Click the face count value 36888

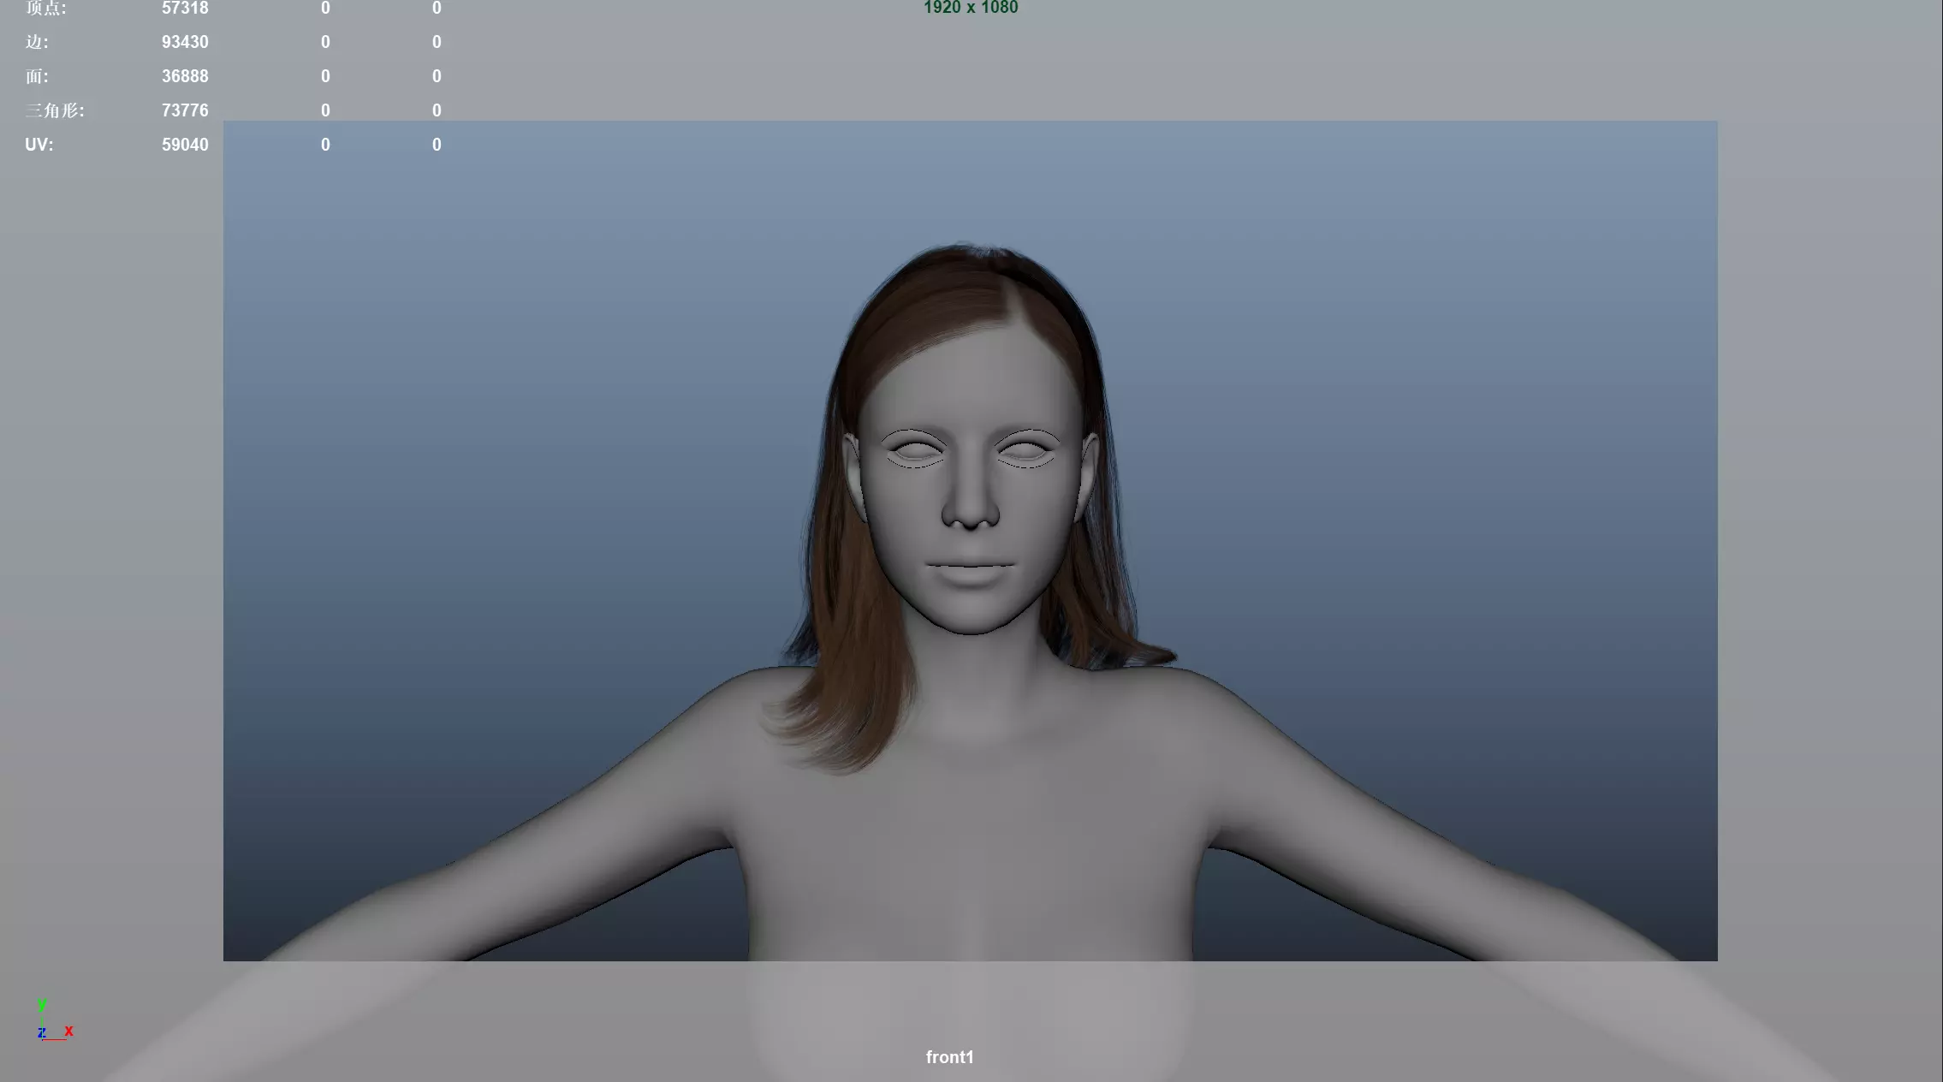(x=185, y=76)
